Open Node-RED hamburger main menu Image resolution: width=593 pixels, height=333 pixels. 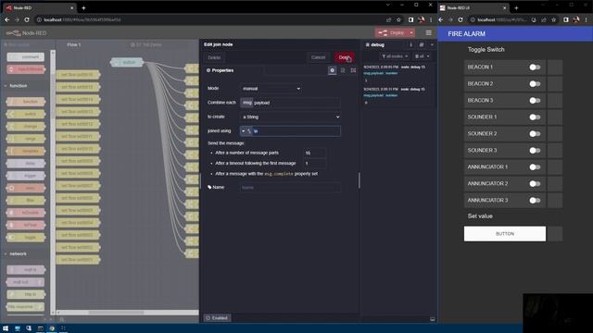[x=428, y=33]
